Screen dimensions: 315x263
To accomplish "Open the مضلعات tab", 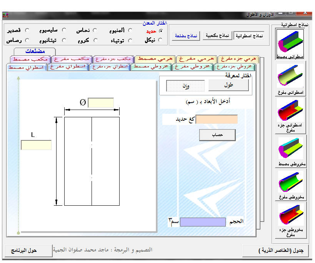I will (35, 52).
